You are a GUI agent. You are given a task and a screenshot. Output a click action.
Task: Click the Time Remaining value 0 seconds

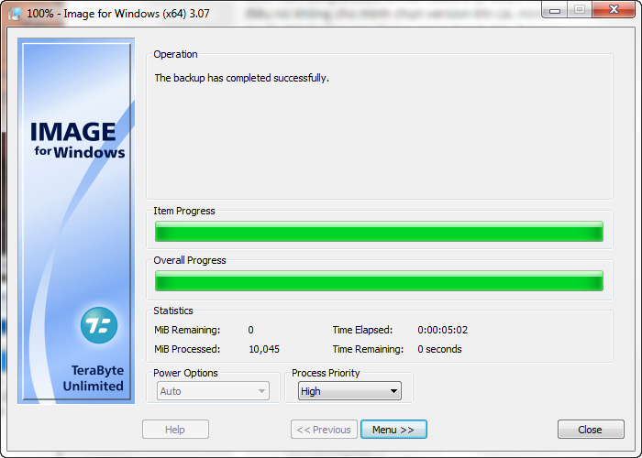pyautogui.click(x=439, y=349)
